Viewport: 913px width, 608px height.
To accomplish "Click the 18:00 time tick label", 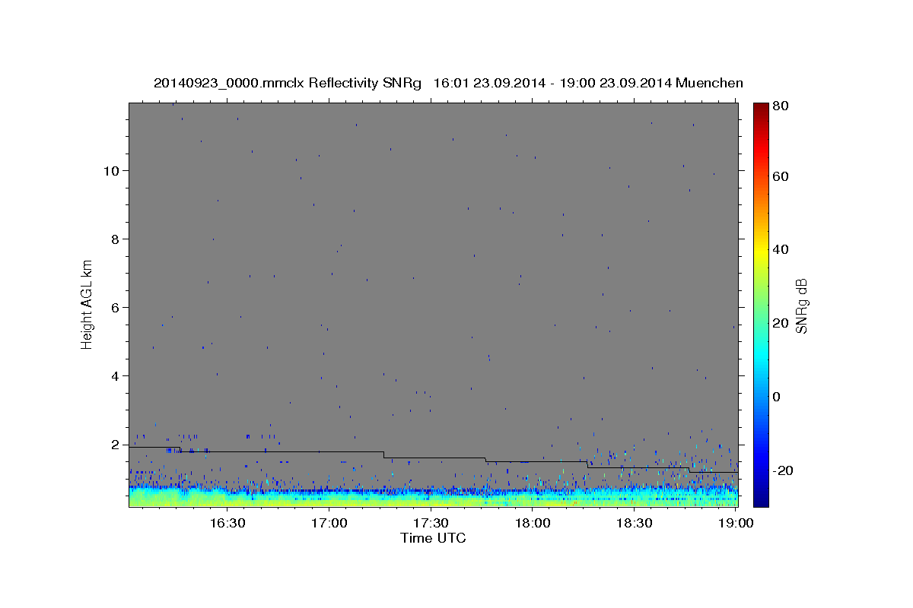I will click(533, 523).
